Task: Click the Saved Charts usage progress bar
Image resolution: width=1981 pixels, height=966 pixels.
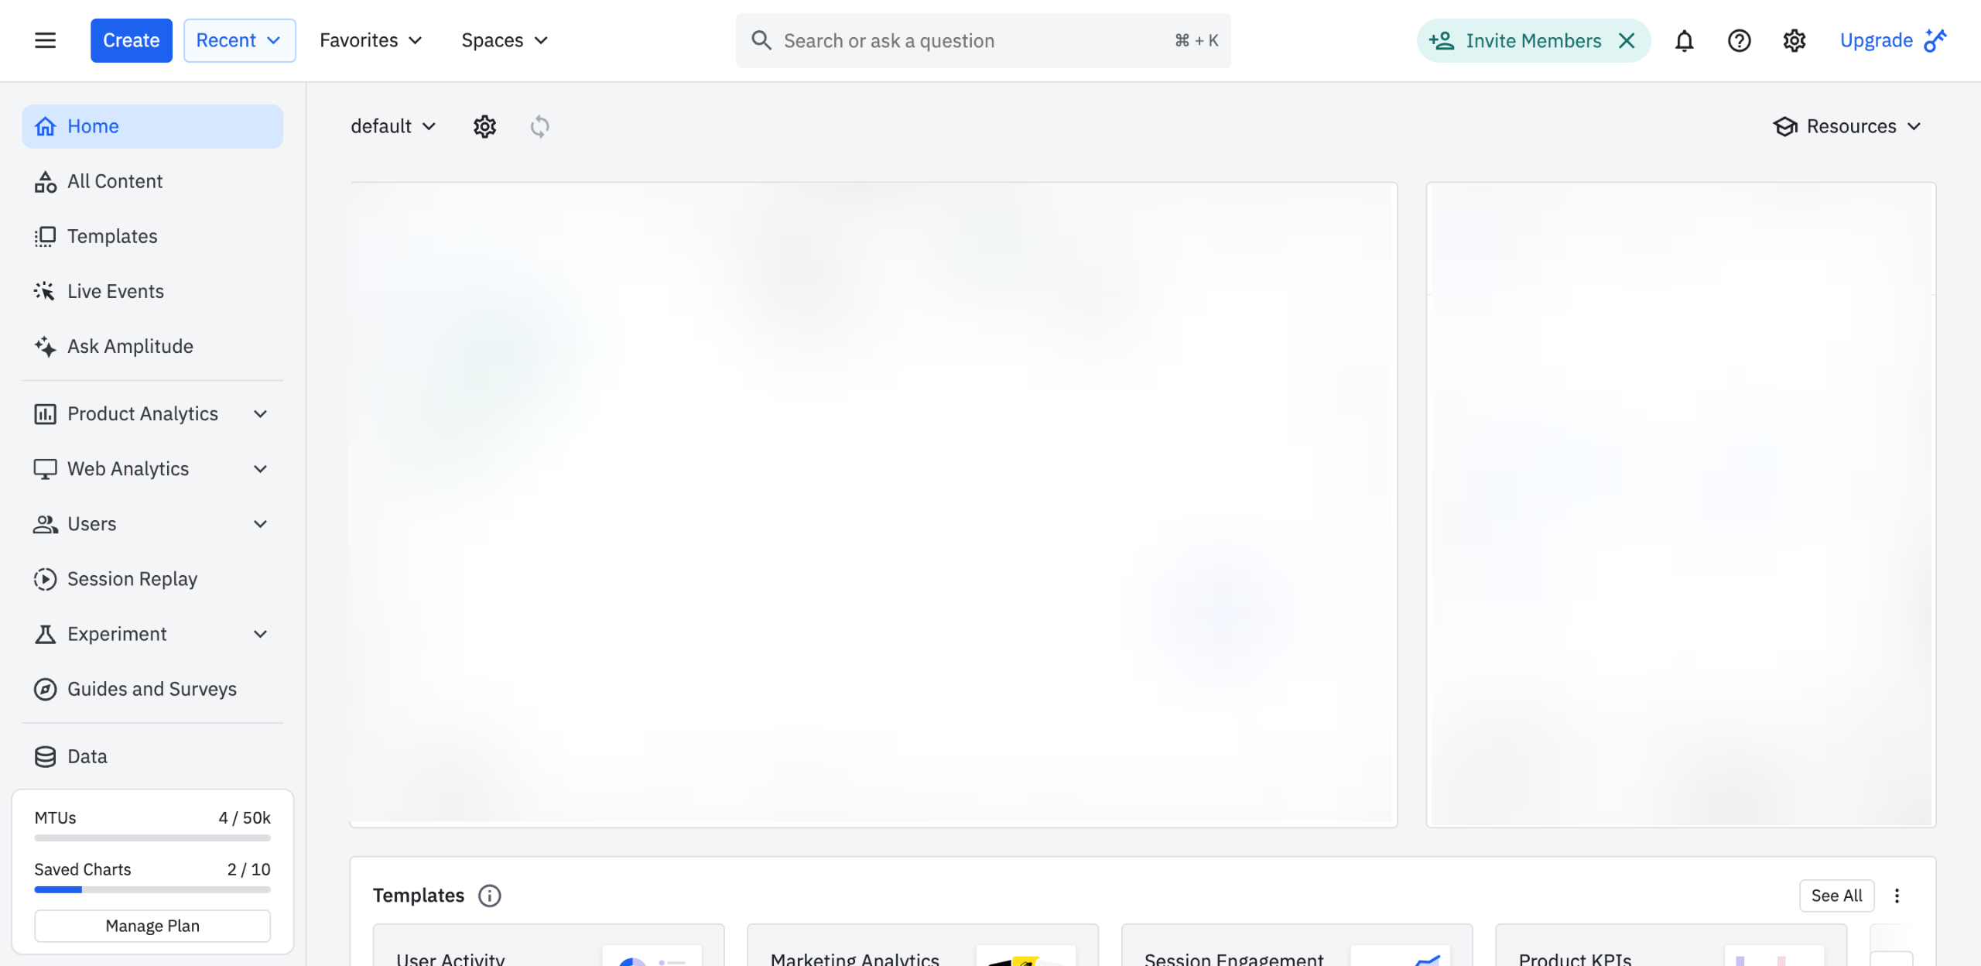Action: point(152,889)
